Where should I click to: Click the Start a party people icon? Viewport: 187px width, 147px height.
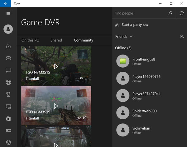point(117,25)
